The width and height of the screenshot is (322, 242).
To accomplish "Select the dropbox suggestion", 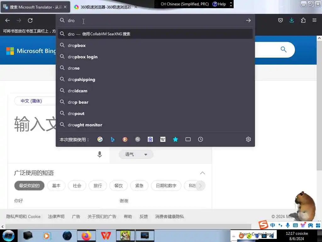I will [155, 45].
